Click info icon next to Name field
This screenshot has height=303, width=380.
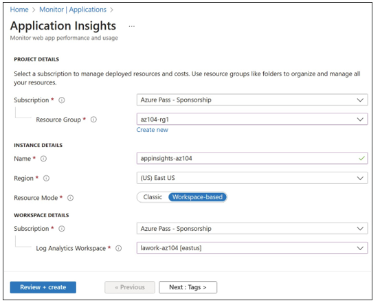pyautogui.click(x=43, y=159)
